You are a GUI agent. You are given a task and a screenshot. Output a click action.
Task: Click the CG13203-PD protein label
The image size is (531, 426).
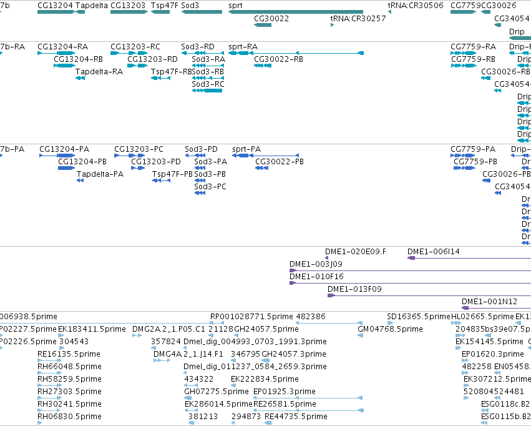point(156,162)
